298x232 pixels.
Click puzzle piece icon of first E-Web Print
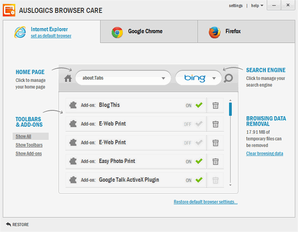click(73, 124)
